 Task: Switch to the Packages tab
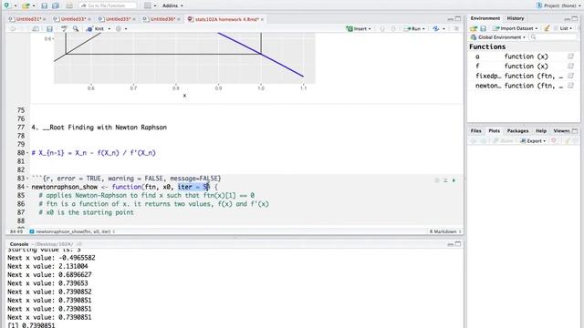517,131
